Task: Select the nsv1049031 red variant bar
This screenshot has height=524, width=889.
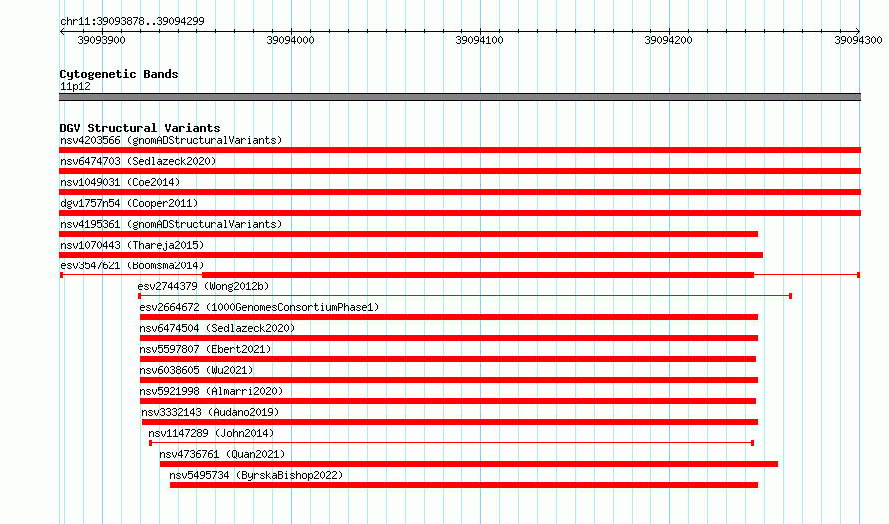Action: [x=459, y=192]
